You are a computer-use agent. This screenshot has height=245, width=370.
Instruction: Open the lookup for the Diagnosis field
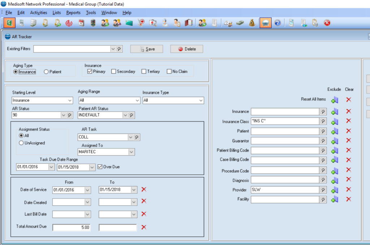(323, 180)
